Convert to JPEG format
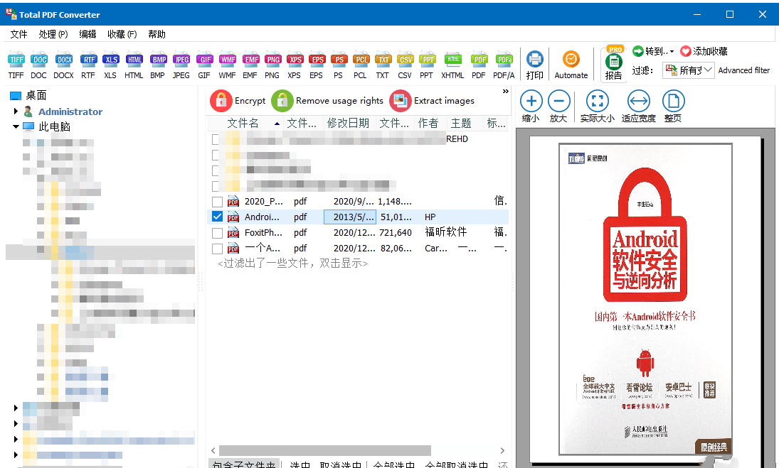This screenshot has width=779, height=468. click(x=181, y=65)
